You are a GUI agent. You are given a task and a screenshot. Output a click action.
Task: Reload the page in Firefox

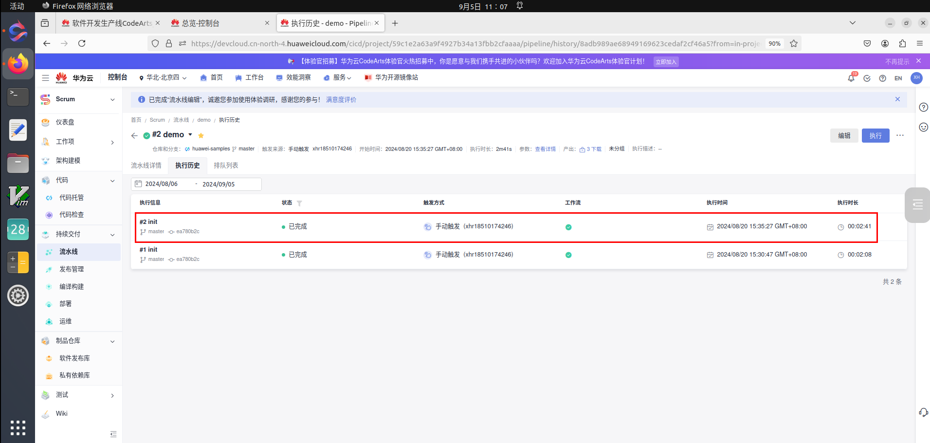(x=82, y=43)
